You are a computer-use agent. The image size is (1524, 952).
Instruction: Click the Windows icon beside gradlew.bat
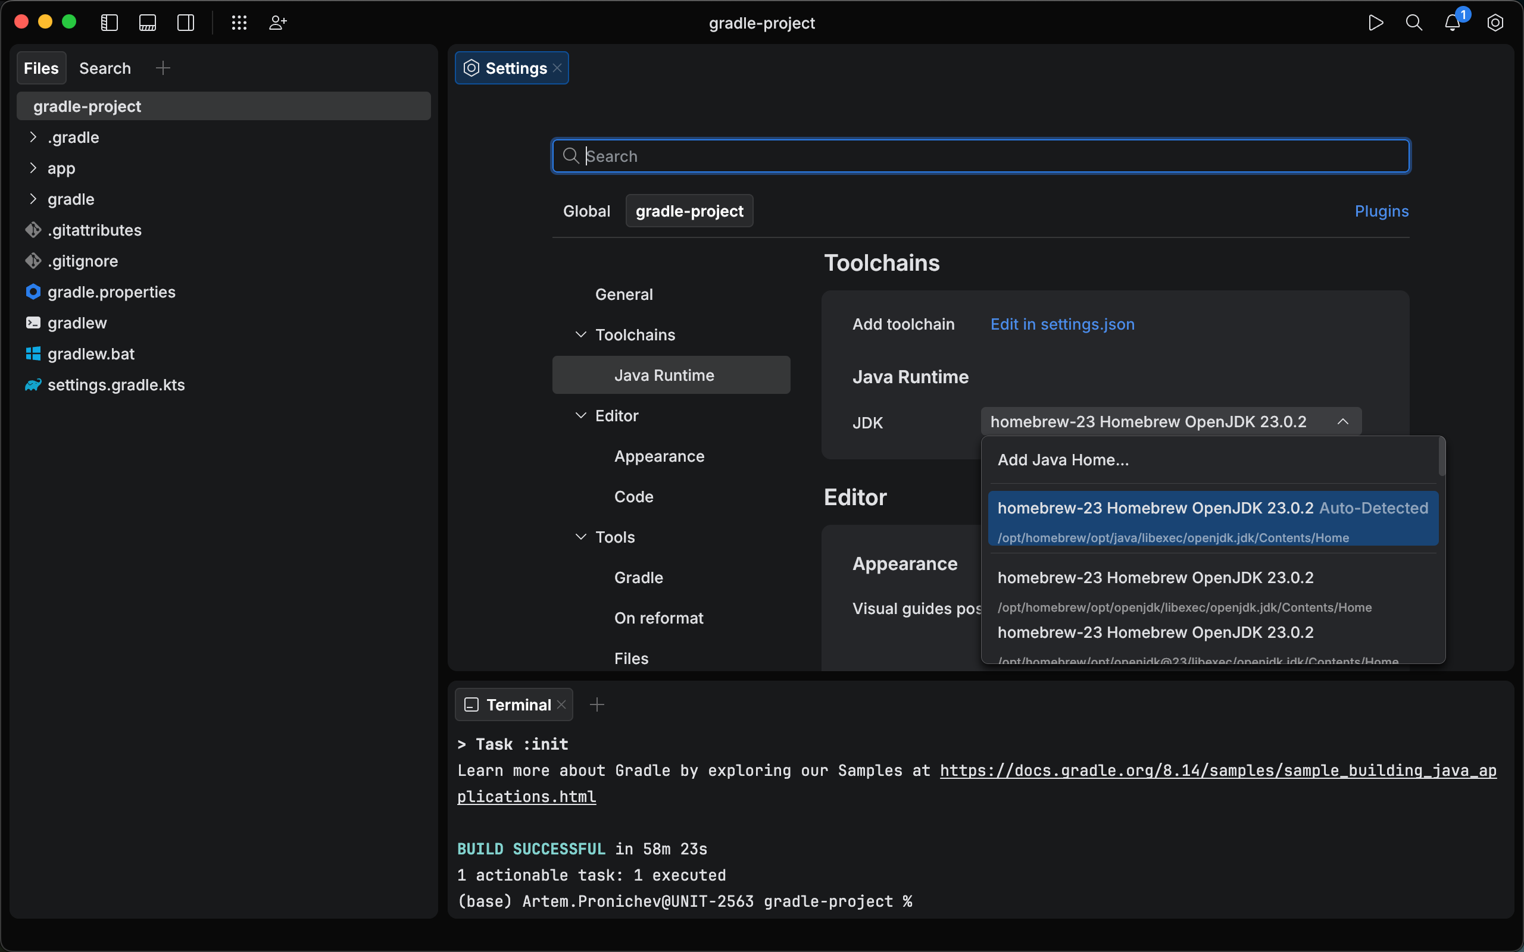[33, 354]
